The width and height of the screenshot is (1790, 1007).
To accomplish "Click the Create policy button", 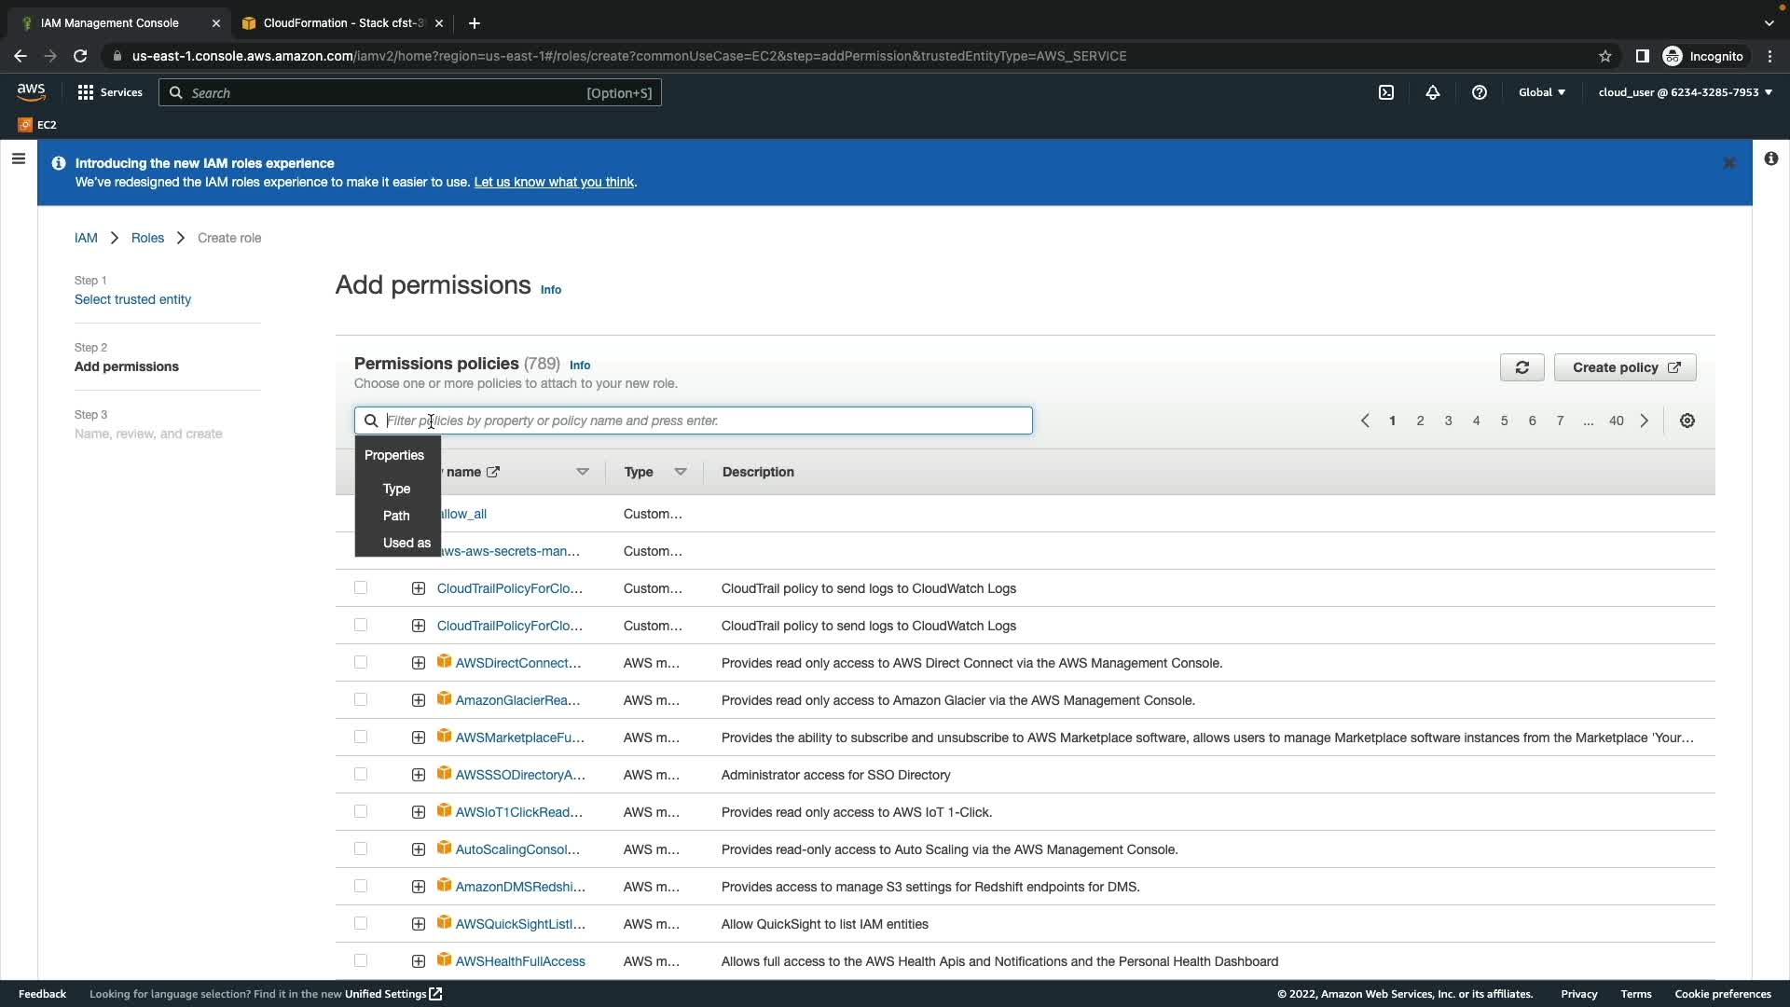I will point(1625,367).
